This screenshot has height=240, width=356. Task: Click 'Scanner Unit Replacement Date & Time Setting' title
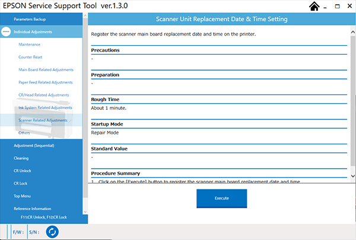[x=221, y=19]
